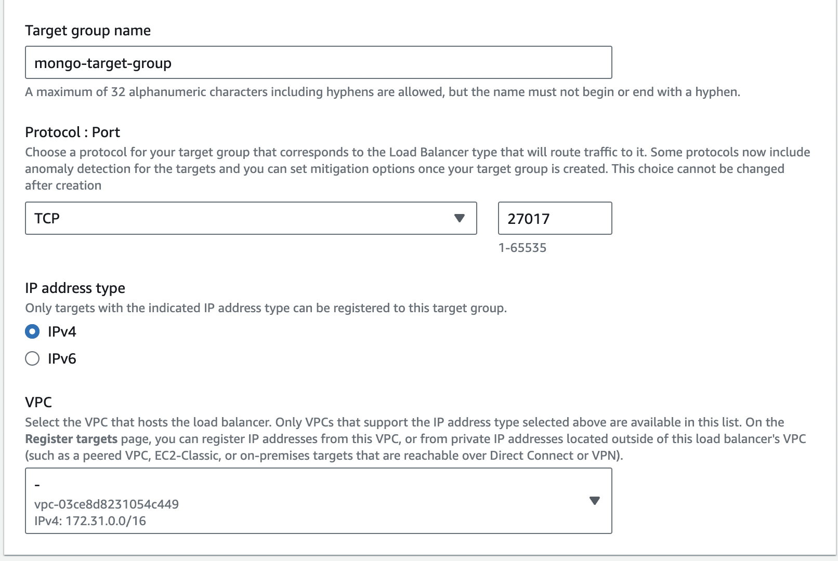Click the VPC section heading
The image size is (838, 561).
click(38, 402)
